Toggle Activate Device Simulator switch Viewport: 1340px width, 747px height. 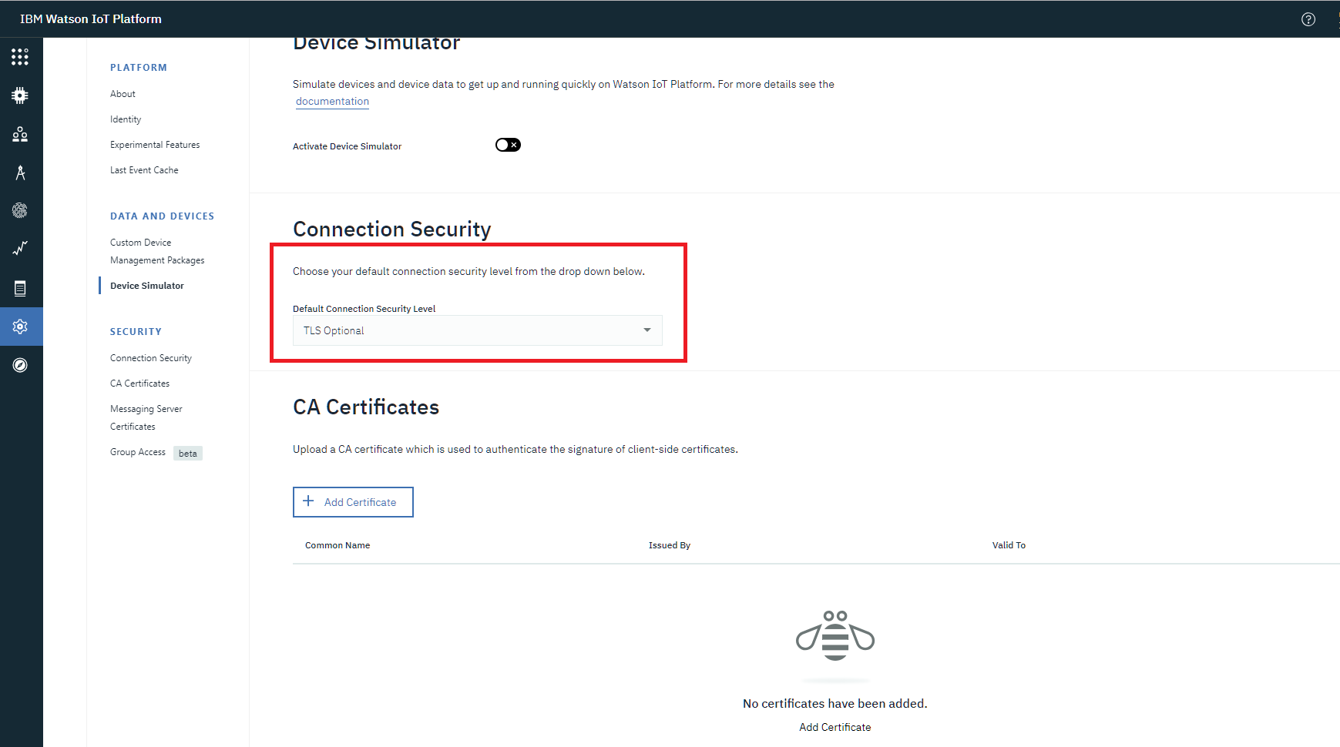click(508, 145)
